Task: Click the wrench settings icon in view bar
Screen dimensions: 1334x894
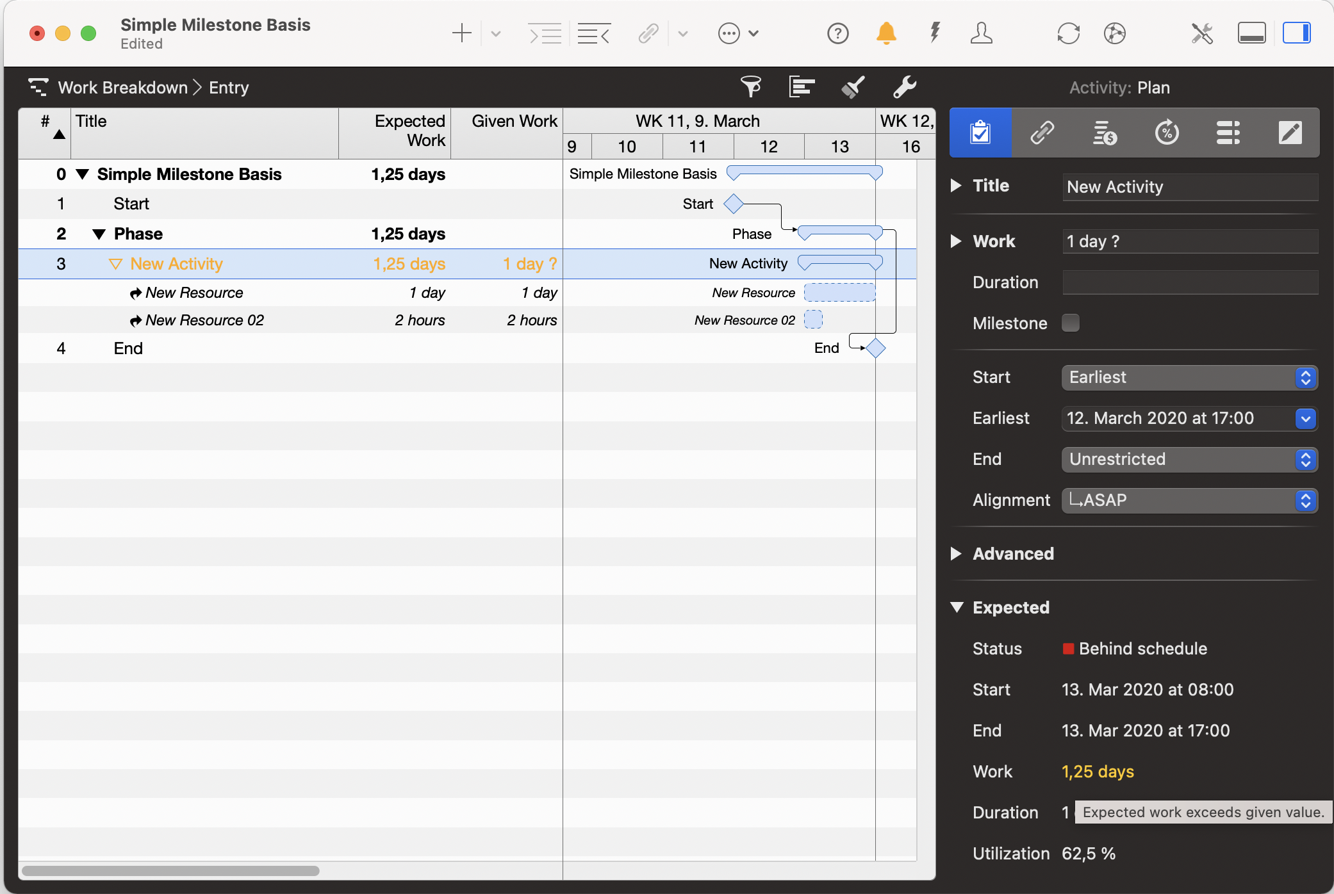Action: tap(904, 86)
